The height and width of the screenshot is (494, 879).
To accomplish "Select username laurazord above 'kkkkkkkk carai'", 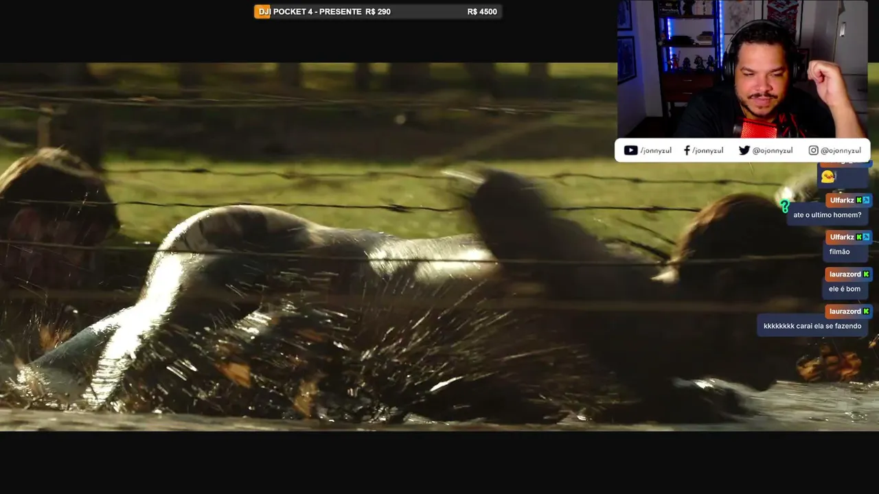I will (845, 311).
